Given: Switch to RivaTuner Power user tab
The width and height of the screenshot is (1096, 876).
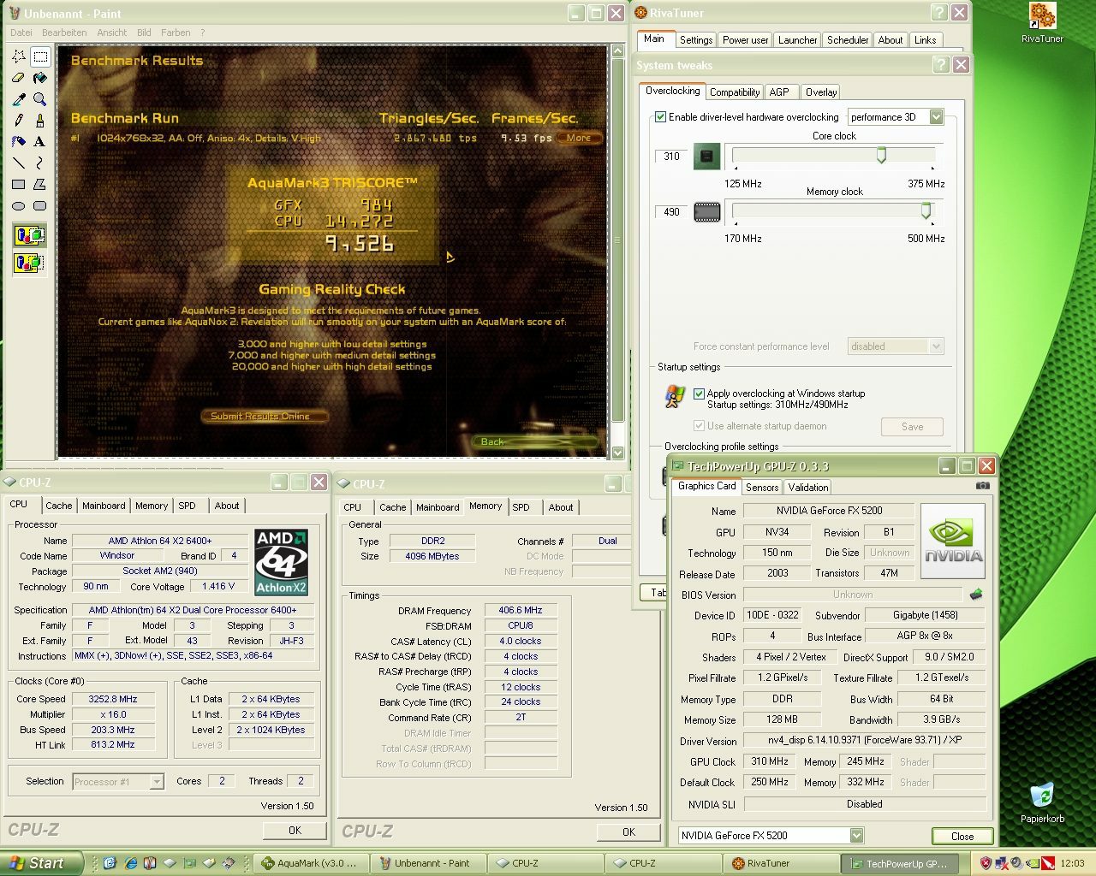Looking at the screenshot, I should tap(745, 40).
